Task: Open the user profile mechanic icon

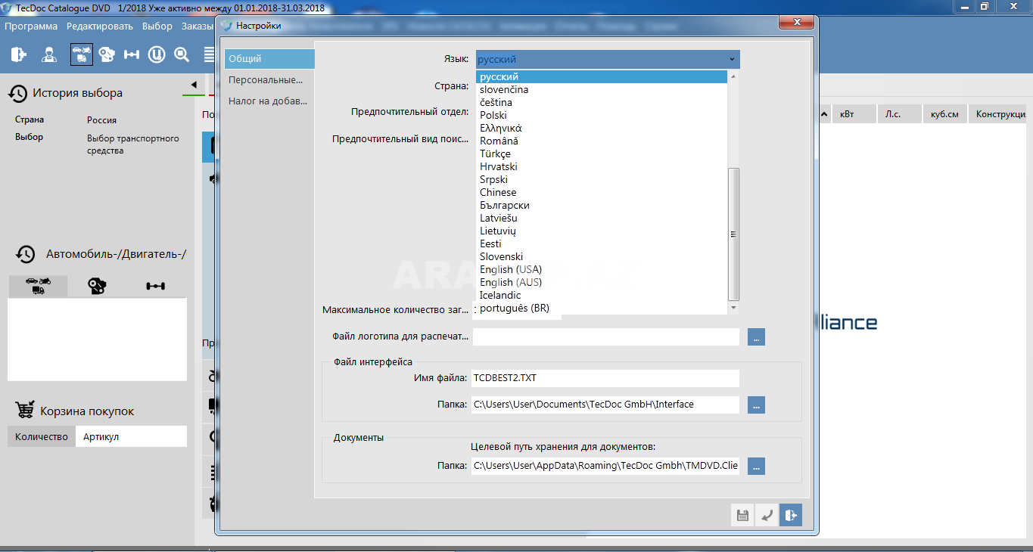Action: [x=49, y=54]
